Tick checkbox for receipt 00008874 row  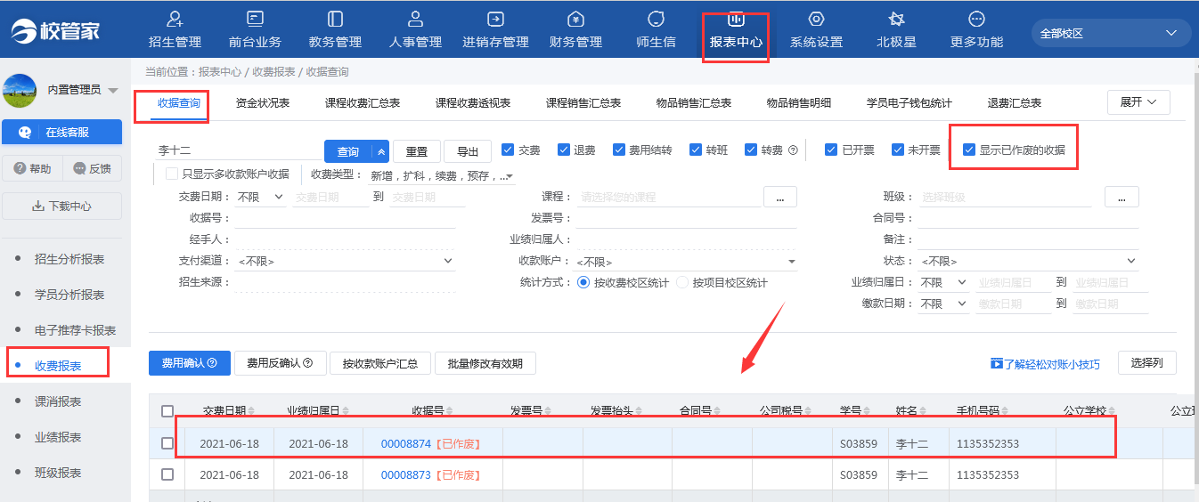(x=167, y=443)
